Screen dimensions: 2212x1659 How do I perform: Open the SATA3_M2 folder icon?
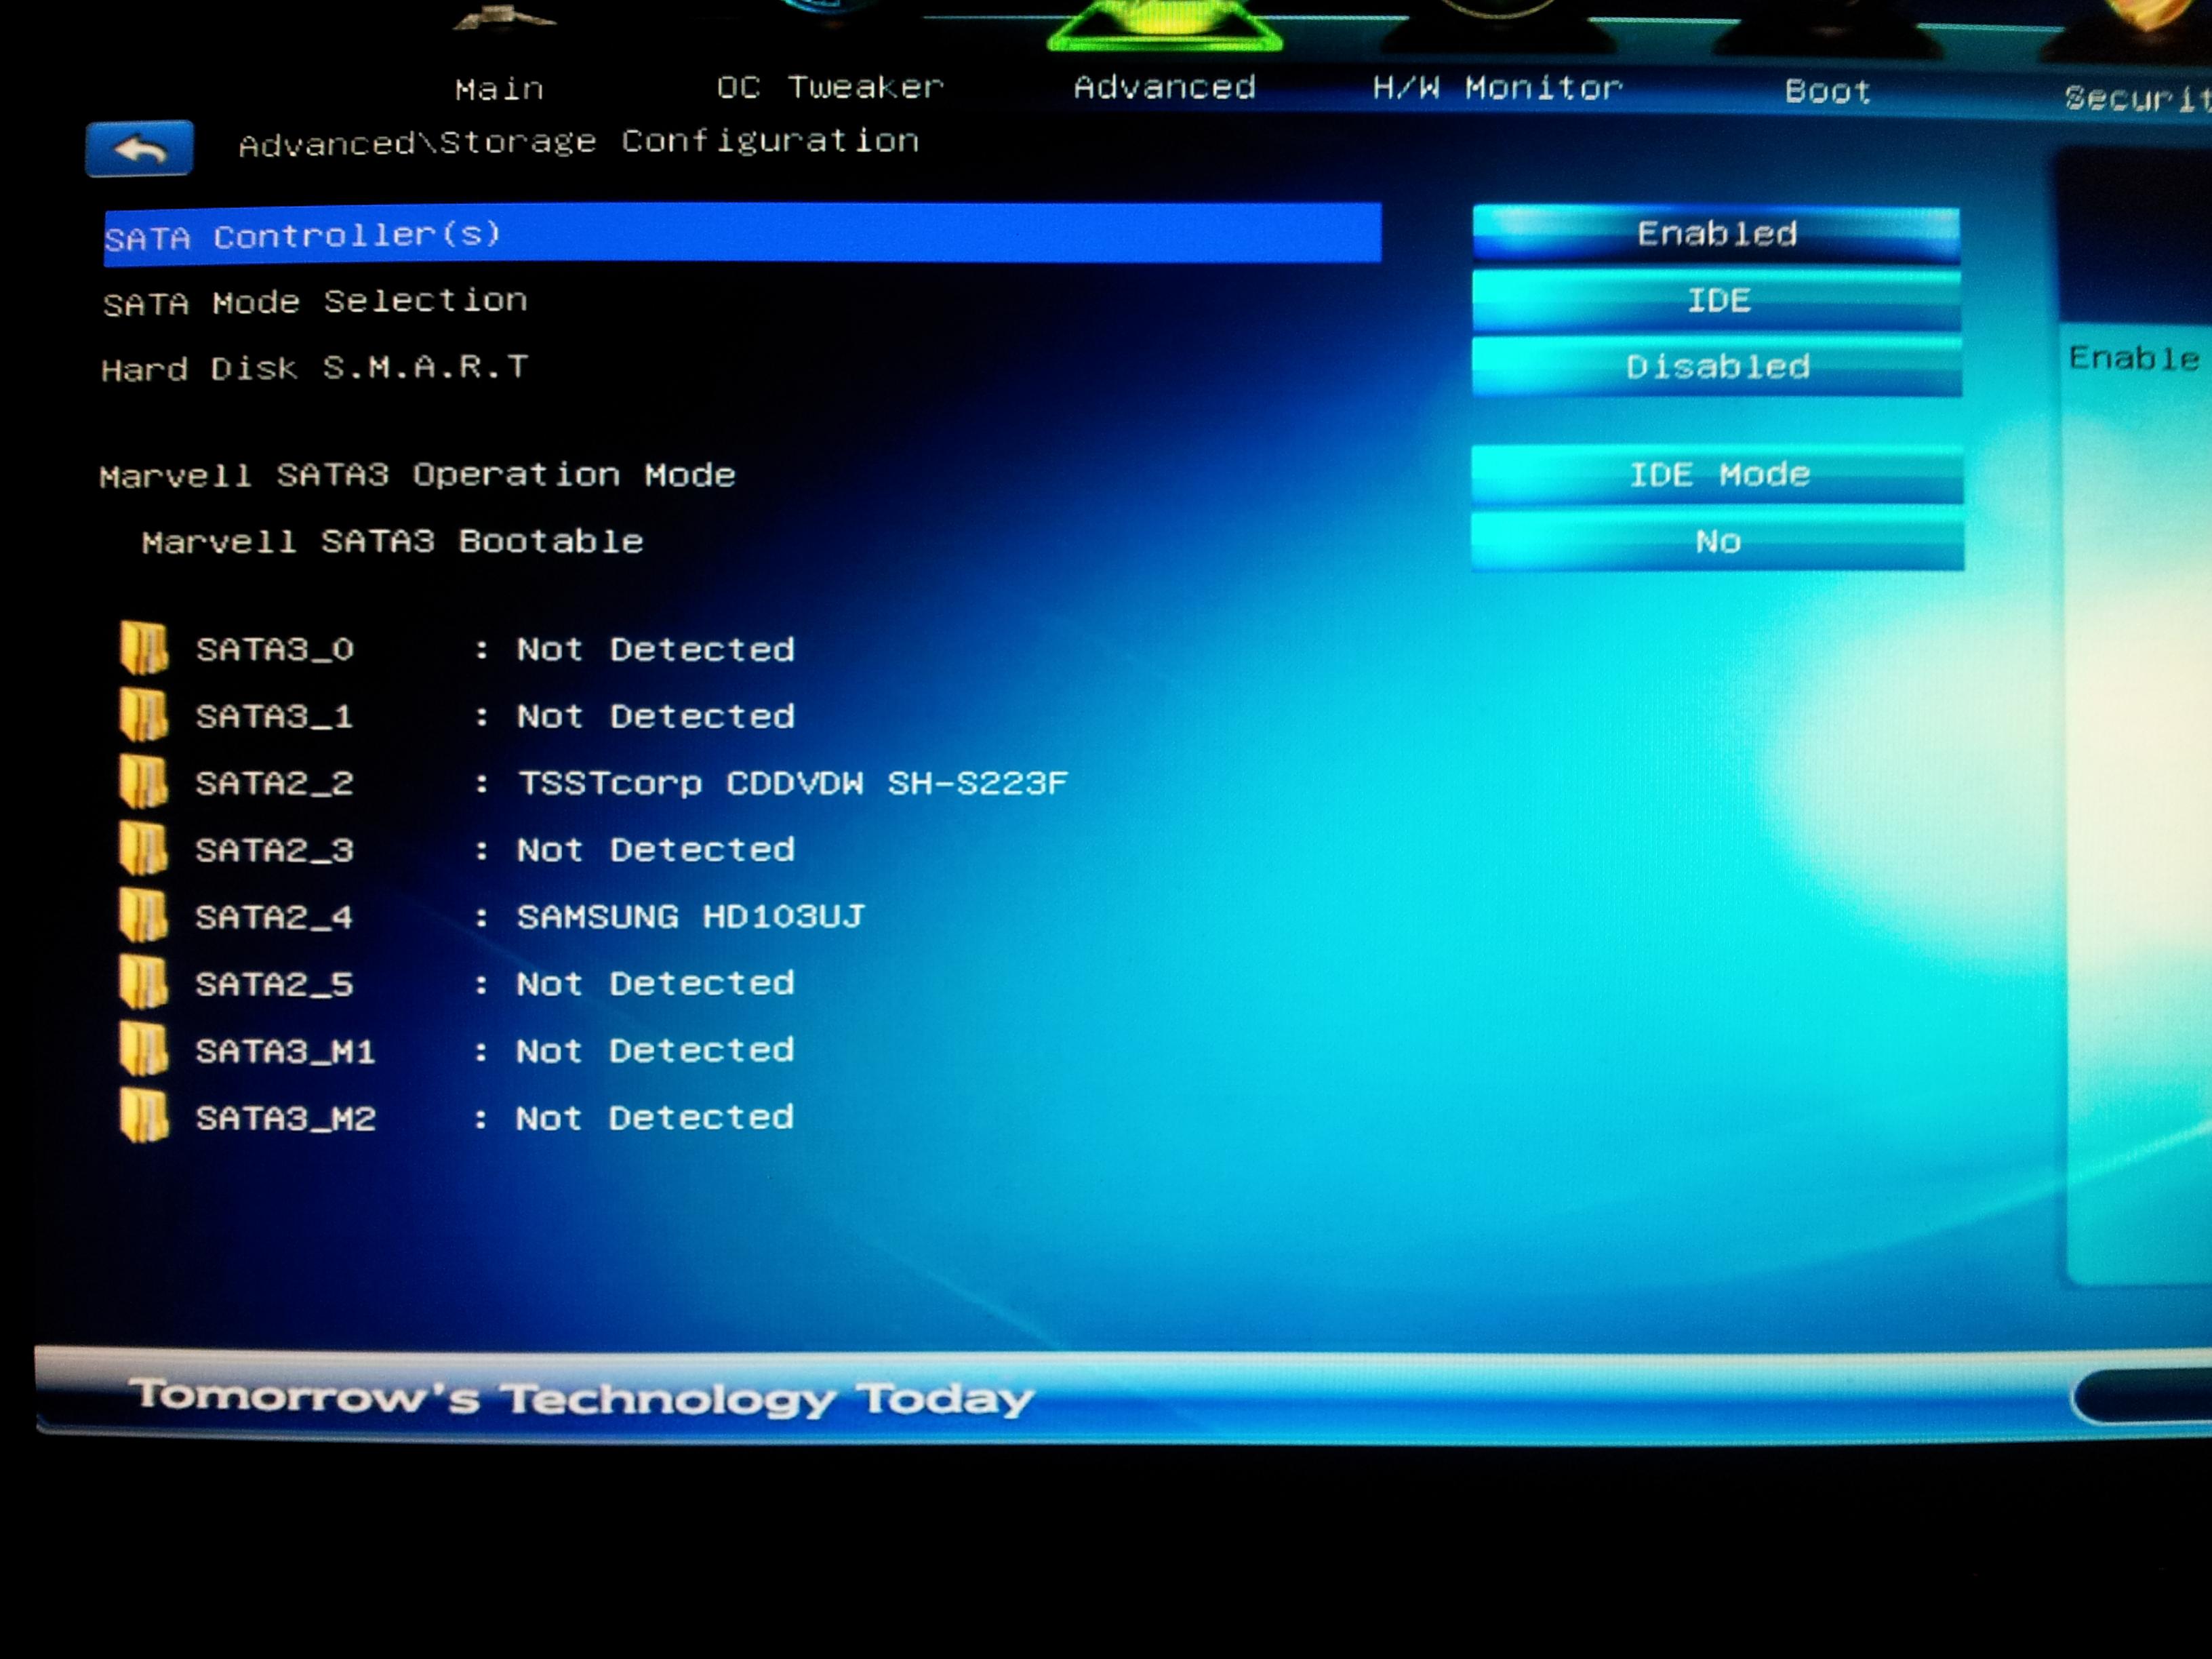(x=143, y=1116)
